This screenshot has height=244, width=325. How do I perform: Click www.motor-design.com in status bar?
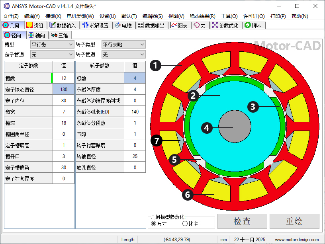click(297, 240)
